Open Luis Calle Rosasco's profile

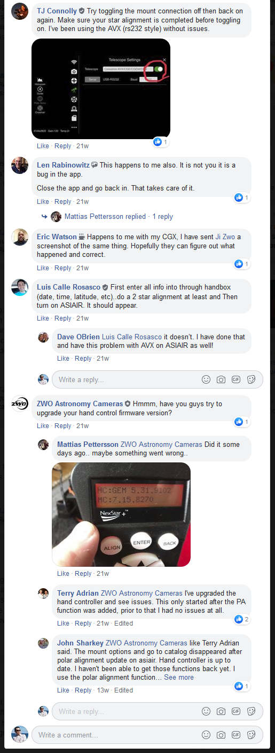[x=68, y=287]
